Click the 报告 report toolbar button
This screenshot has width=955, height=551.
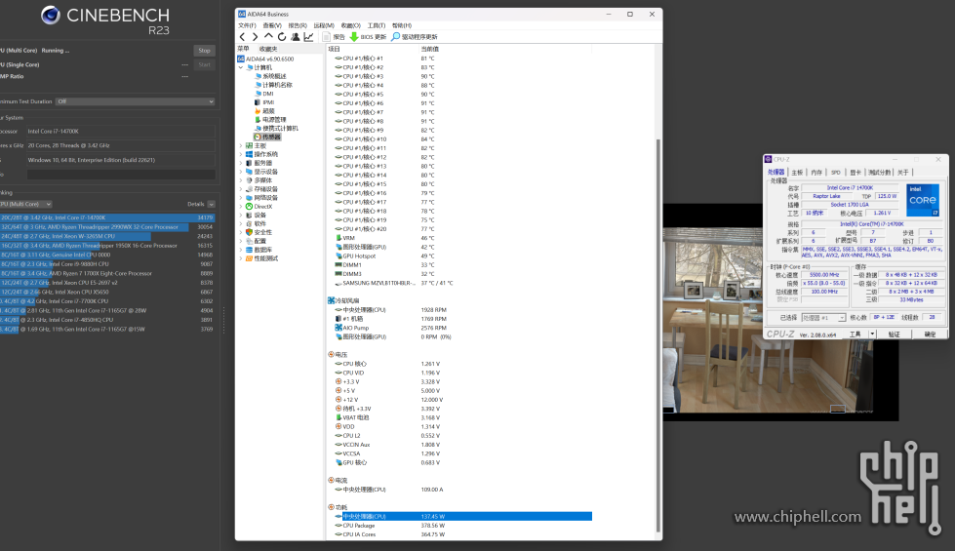pyautogui.click(x=334, y=37)
